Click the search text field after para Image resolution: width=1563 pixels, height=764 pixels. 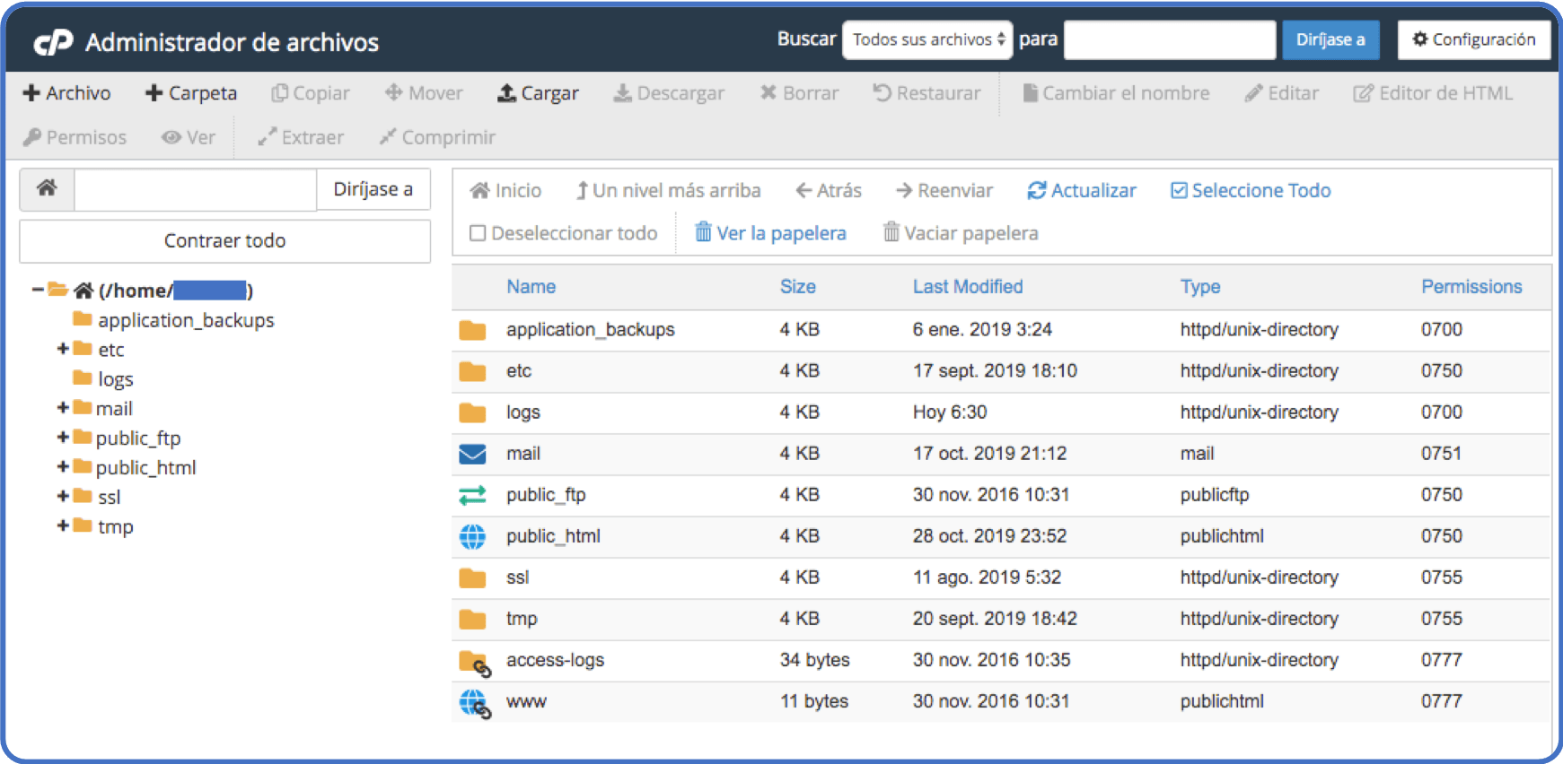pos(1170,39)
